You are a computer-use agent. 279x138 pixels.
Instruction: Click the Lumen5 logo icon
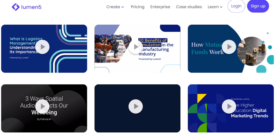(16, 7)
